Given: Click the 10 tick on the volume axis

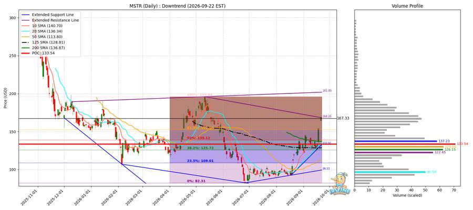Looking at the screenshot, I should point(368,190).
